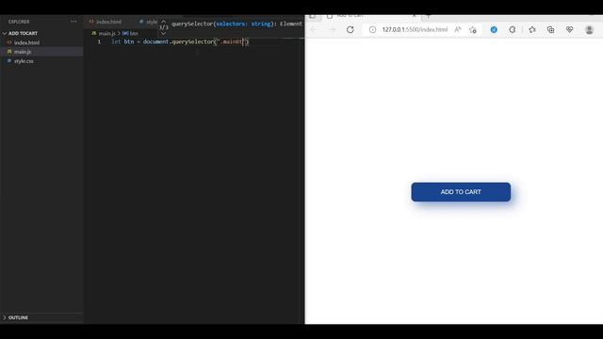The image size is (603, 339).
Task: Click the ADD TO CART button
Action: (x=461, y=192)
